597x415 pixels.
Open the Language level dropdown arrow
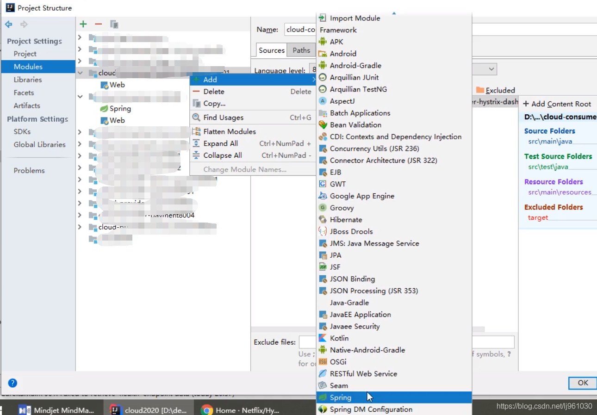click(491, 69)
